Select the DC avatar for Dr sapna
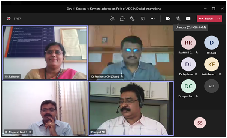Viewport: 227px width, 138px height. (188, 86)
